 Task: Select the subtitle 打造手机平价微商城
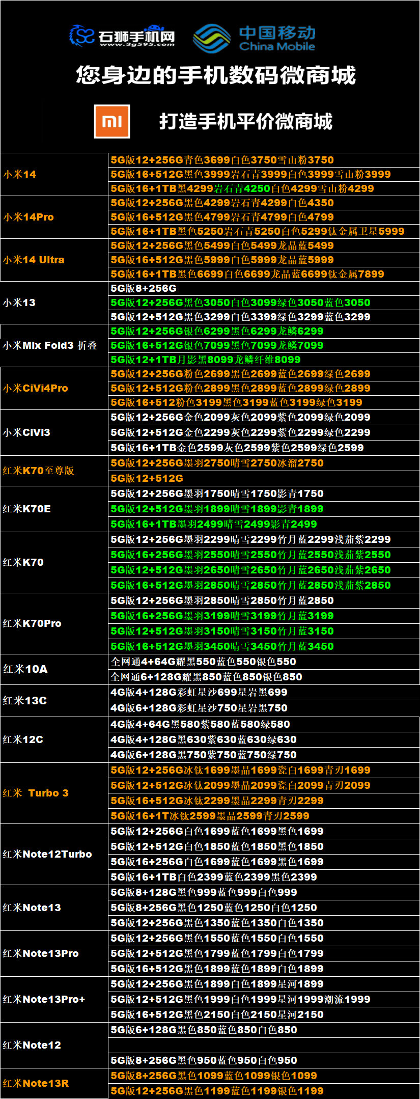pos(246,122)
